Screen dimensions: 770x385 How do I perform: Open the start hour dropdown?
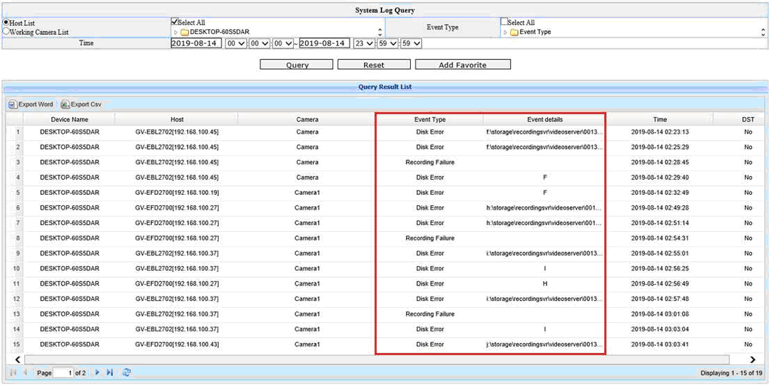pos(235,44)
